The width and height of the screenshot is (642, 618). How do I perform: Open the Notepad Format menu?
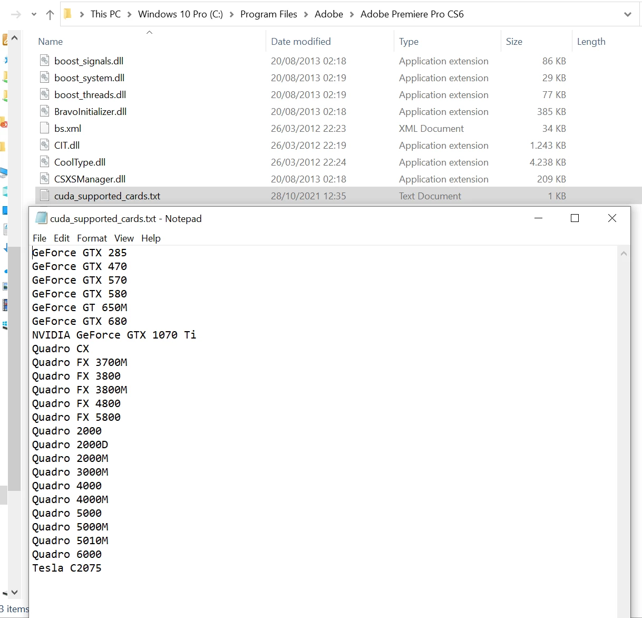coord(92,238)
